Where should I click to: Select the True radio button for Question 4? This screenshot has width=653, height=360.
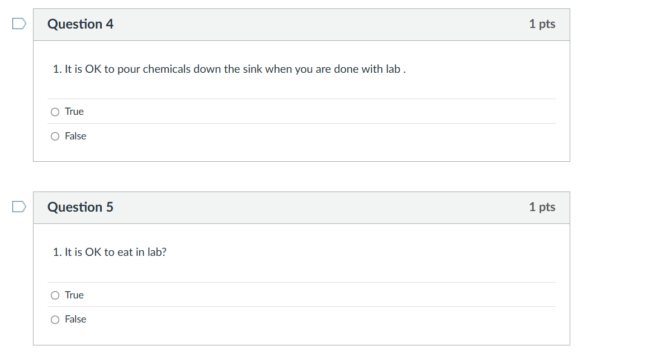pyautogui.click(x=55, y=112)
